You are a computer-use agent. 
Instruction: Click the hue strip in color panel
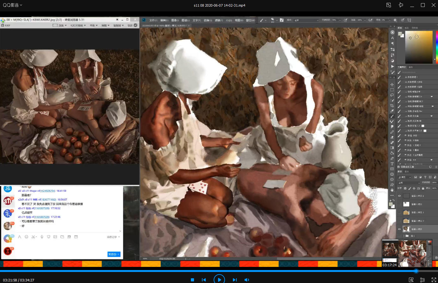tap(436, 47)
